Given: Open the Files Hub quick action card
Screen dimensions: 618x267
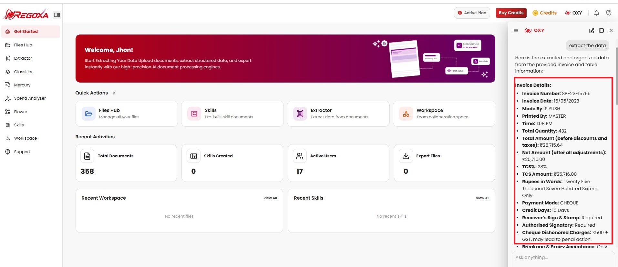Looking at the screenshot, I should coord(127,114).
